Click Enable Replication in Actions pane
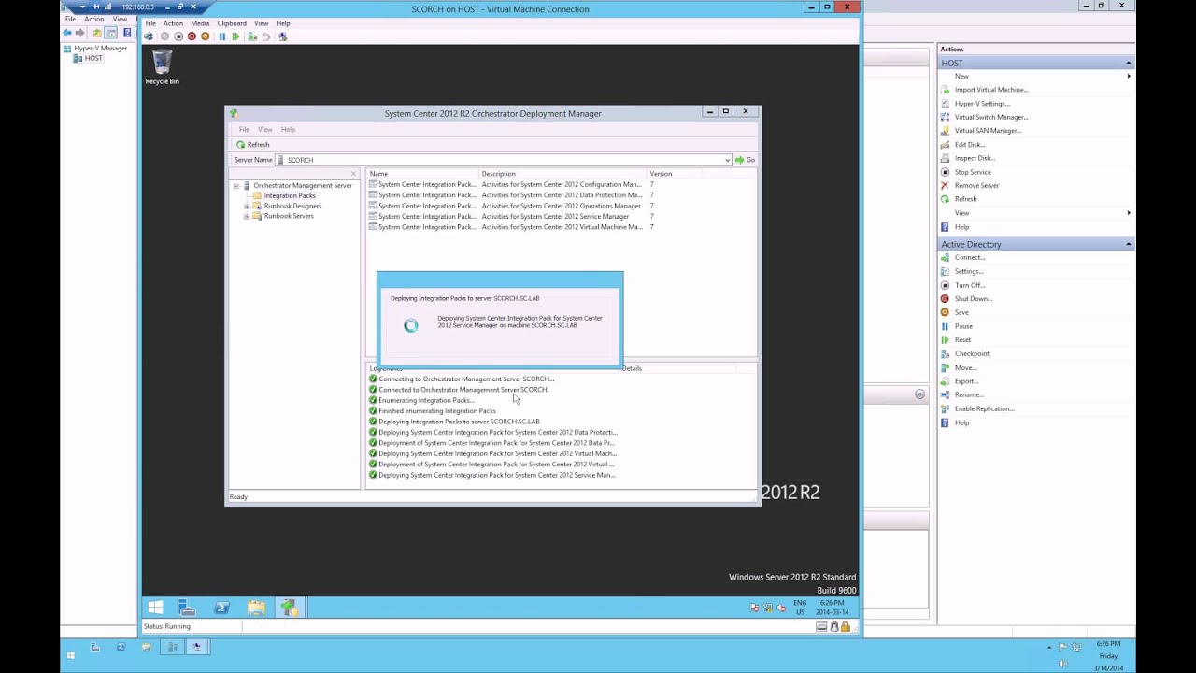This screenshot has height=673, width=1196. (985, 408)
